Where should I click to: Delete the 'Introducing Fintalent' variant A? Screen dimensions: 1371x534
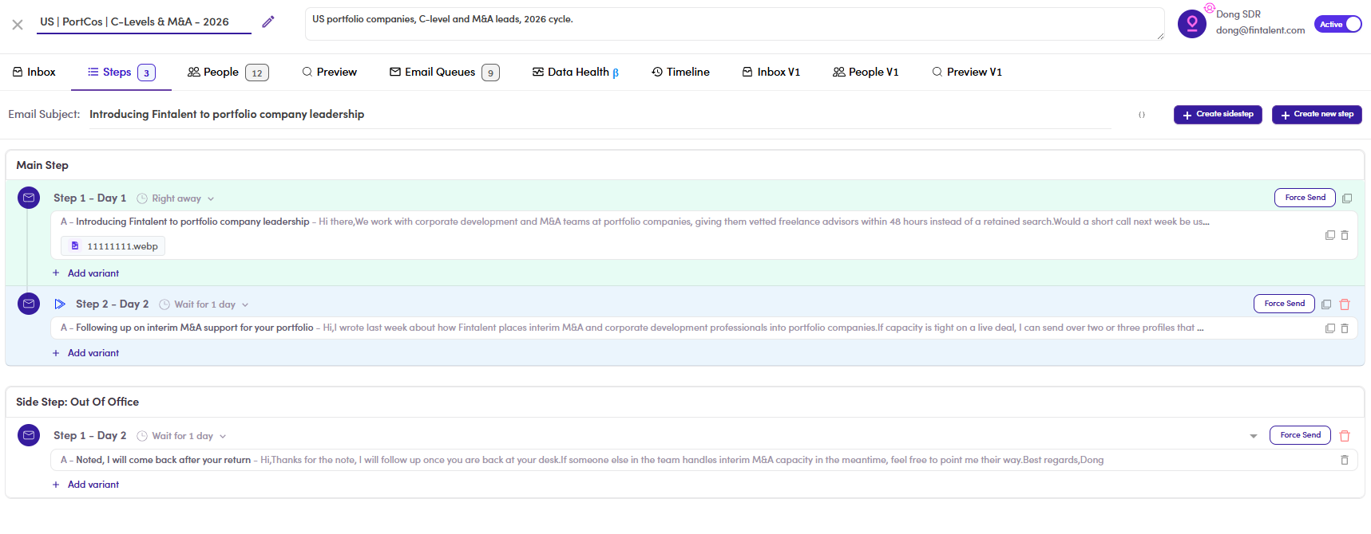[x=1345, y=235]
